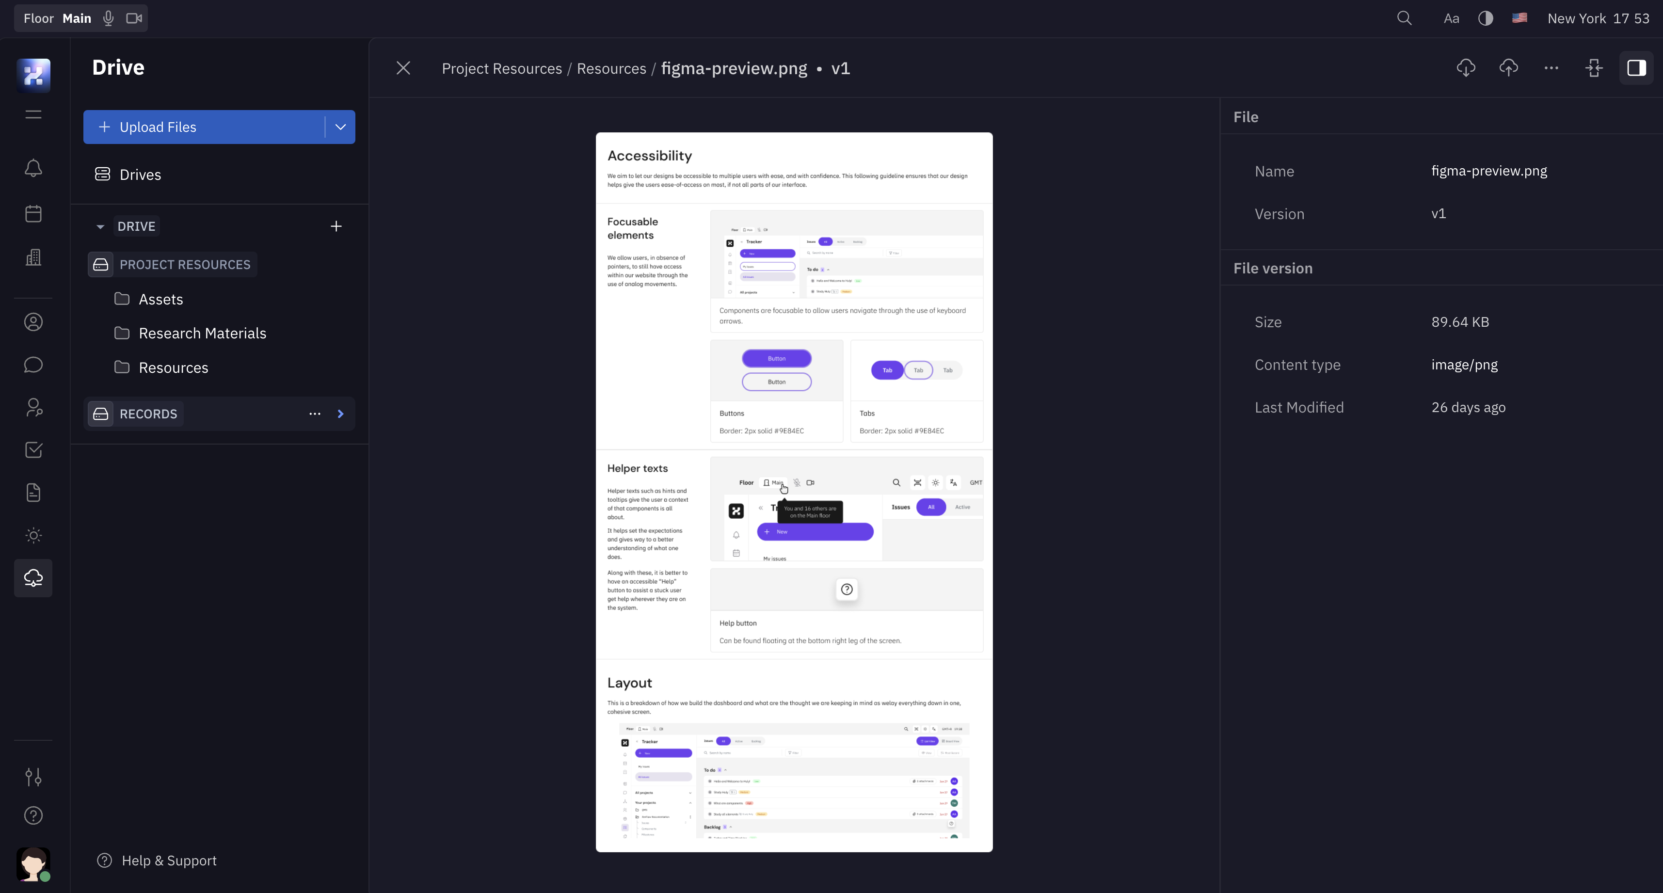The height and width of the screenshot is (893, 1663).
Task: Open the Drive cloud icon in sidebar
Action: [x=33, y=578]
